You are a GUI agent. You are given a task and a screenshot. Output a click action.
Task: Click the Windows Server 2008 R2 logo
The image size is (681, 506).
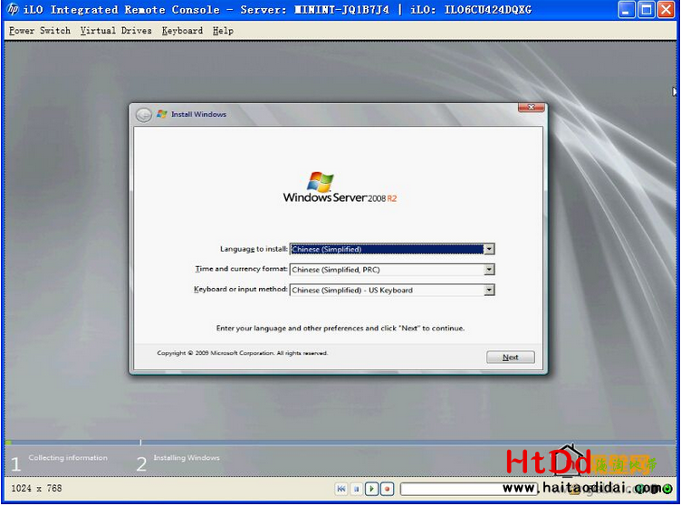click(x=340, y=187)
